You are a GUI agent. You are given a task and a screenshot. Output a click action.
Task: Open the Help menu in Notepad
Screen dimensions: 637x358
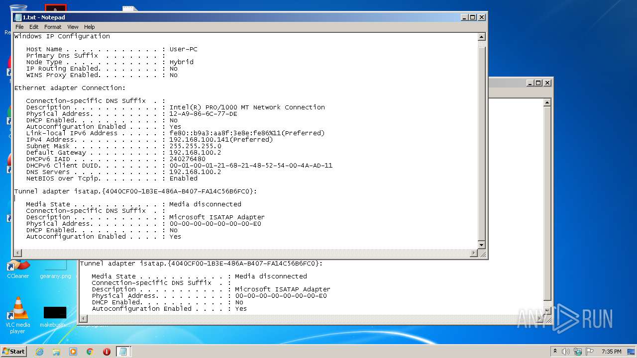89,27
